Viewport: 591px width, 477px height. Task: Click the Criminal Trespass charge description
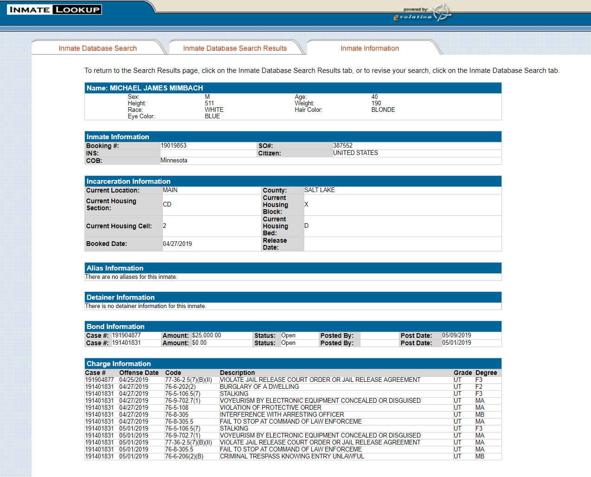click(x=292, y=457)
